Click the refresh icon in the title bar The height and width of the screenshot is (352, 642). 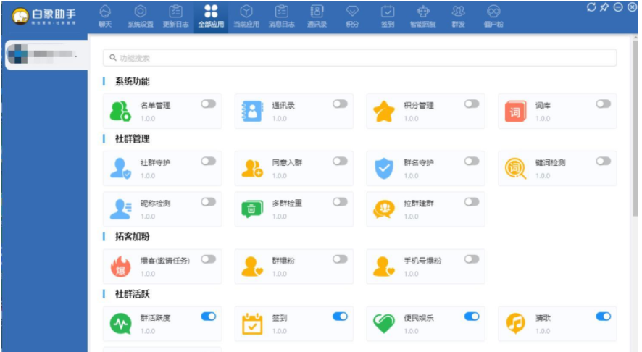point(591,7)
